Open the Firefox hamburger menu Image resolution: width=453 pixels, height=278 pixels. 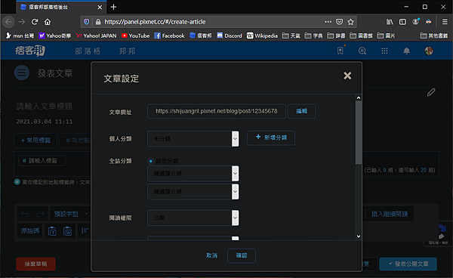tap(445, 22)
